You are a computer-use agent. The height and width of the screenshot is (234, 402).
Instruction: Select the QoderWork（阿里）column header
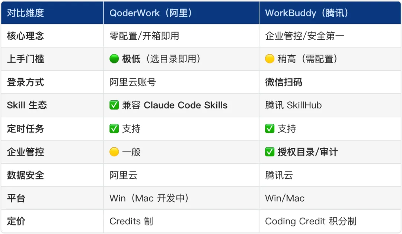(x=181, y=13)
